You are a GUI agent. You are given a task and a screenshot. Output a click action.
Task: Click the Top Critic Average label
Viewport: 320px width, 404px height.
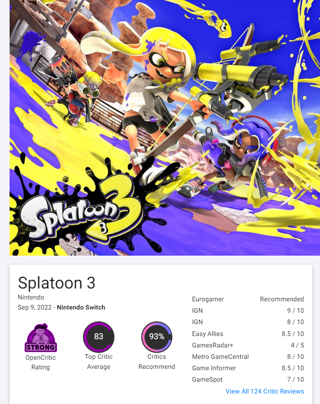pos(98,362)
